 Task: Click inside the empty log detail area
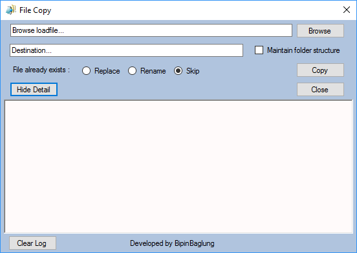pyautogui.click(x=178, y=167)
